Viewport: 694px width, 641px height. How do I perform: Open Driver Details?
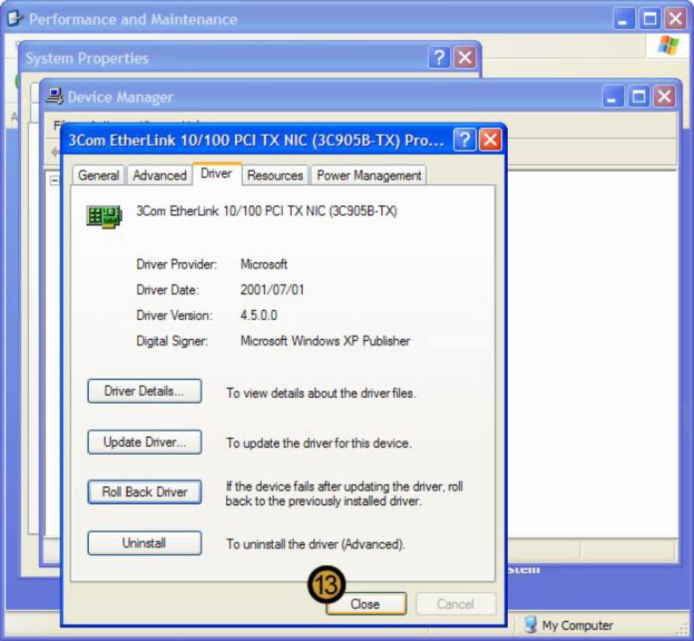pos(144,391)
